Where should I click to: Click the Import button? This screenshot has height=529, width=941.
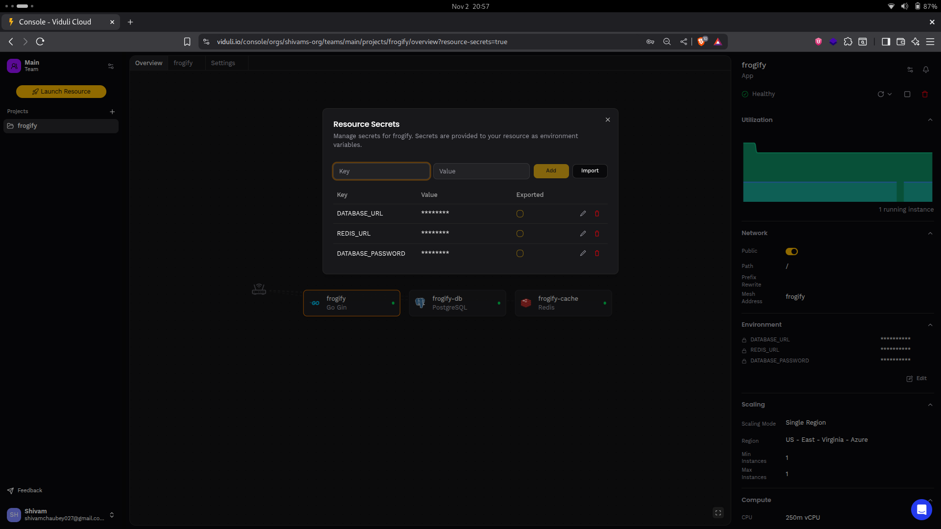coord(590,171)
